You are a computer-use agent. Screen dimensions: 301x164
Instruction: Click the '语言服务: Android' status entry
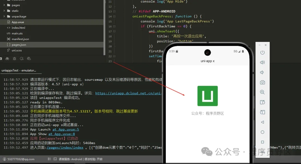coord(70,159)
